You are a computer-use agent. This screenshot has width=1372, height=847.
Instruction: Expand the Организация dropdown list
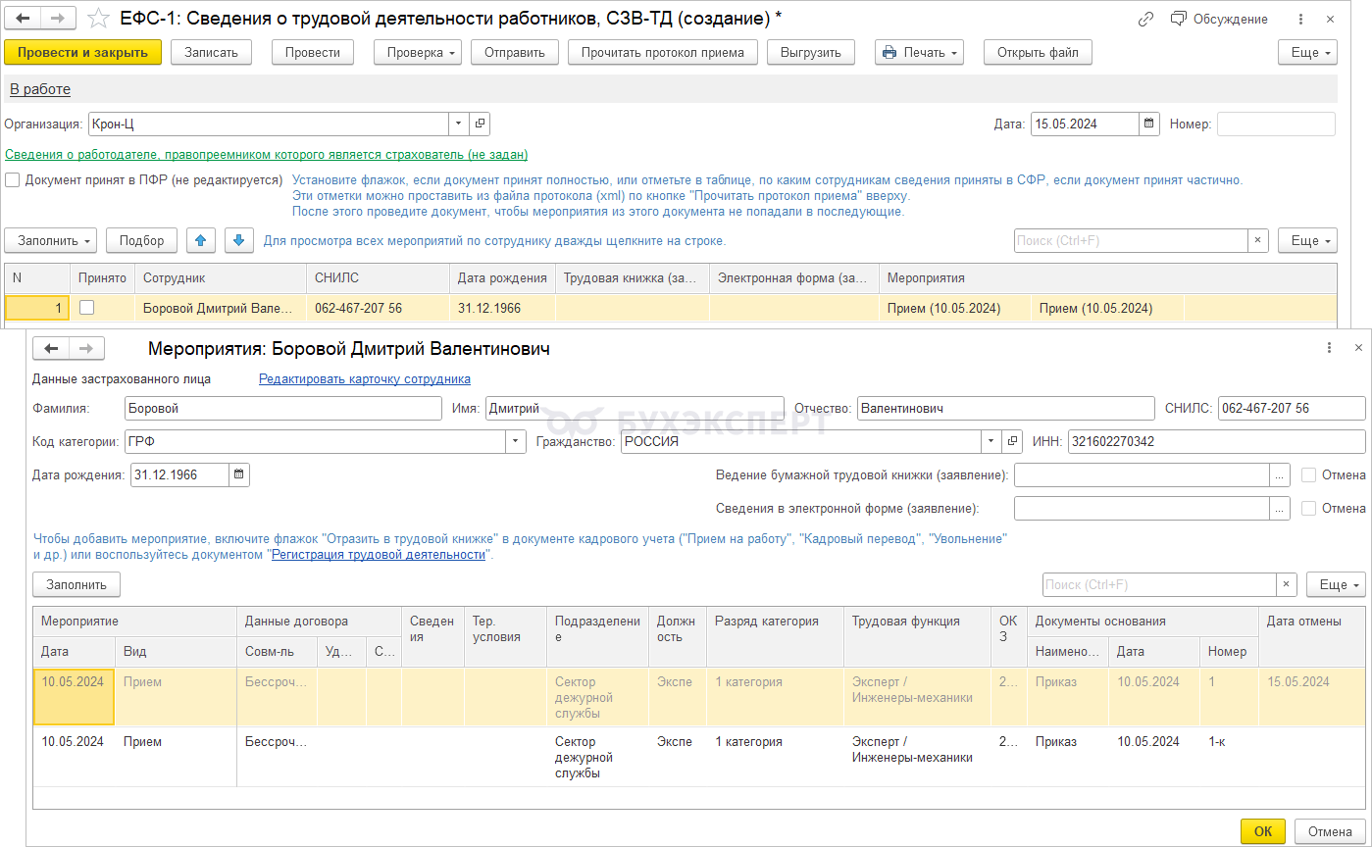click(459, 125)
